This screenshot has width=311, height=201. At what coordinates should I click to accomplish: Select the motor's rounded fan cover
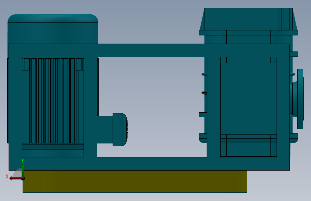pos(53,29)
